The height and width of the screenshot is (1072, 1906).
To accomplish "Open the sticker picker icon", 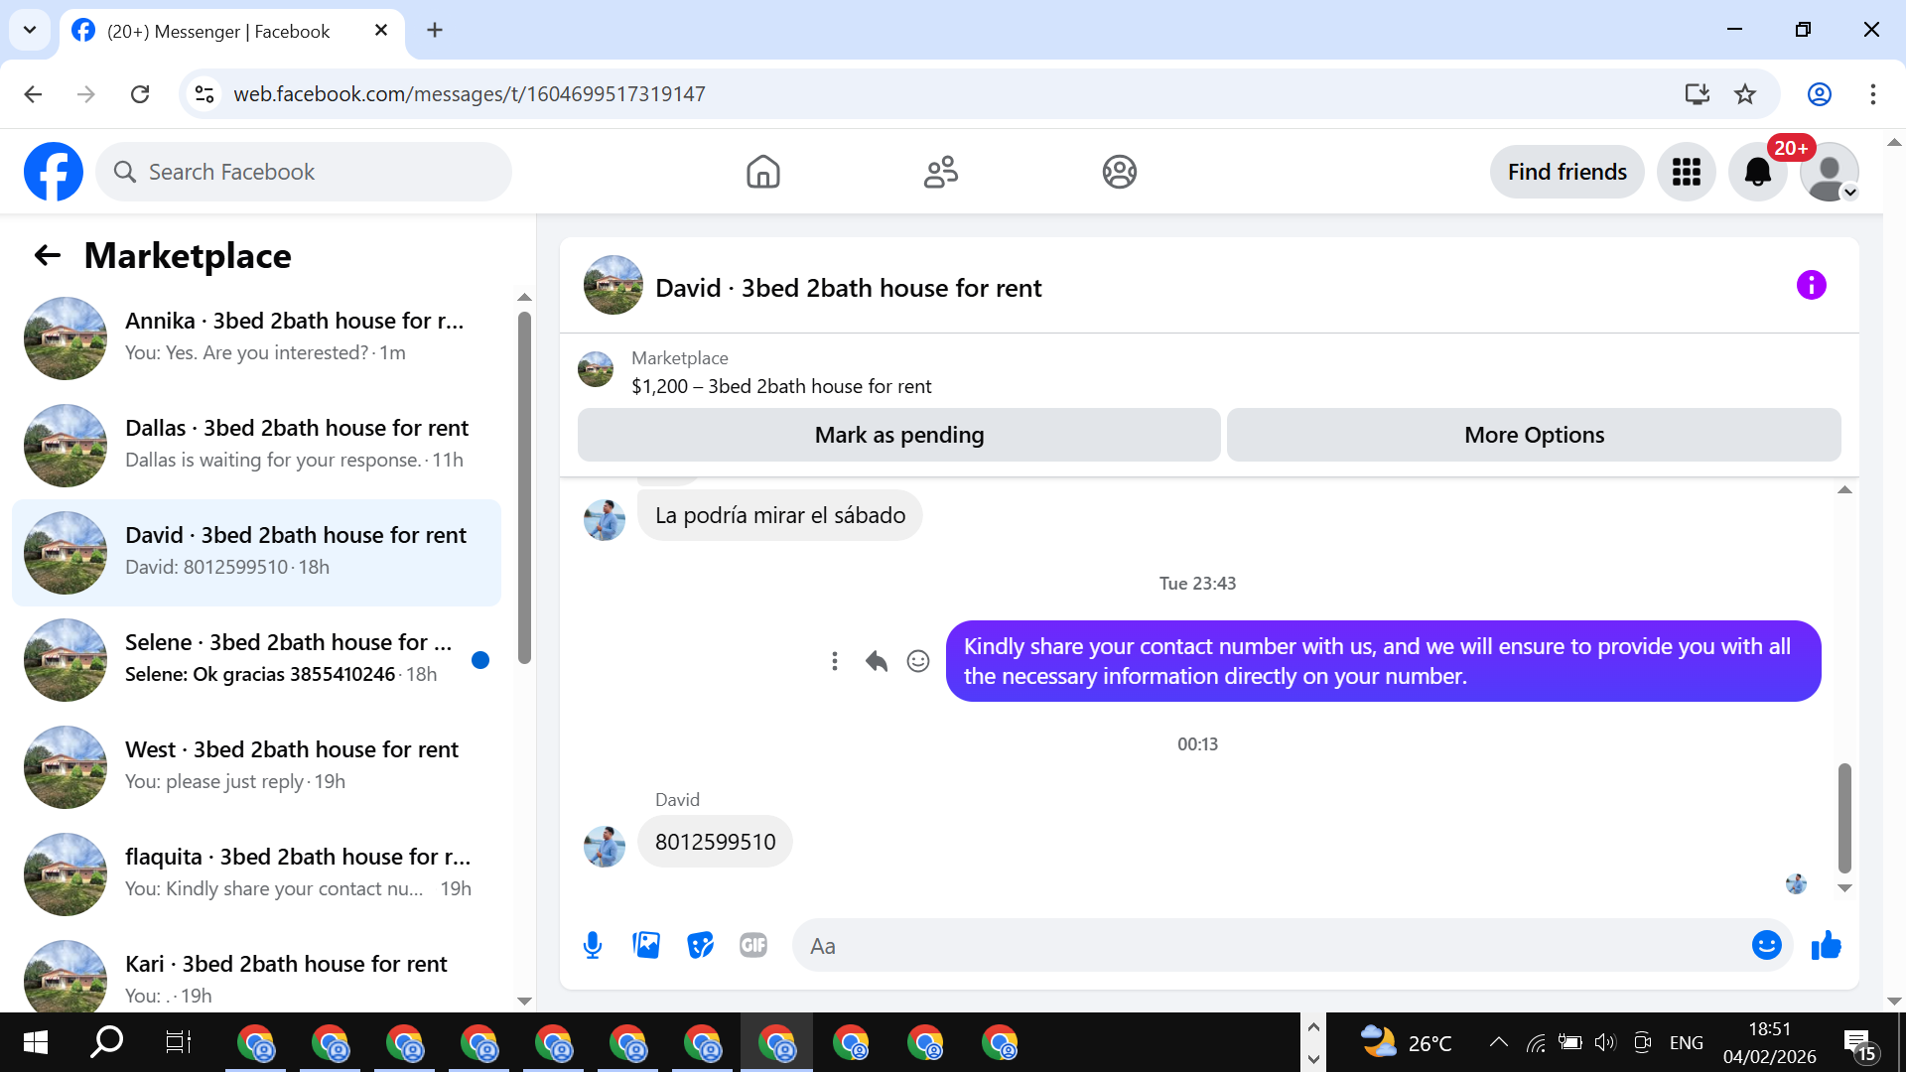I will coord(700,945).
